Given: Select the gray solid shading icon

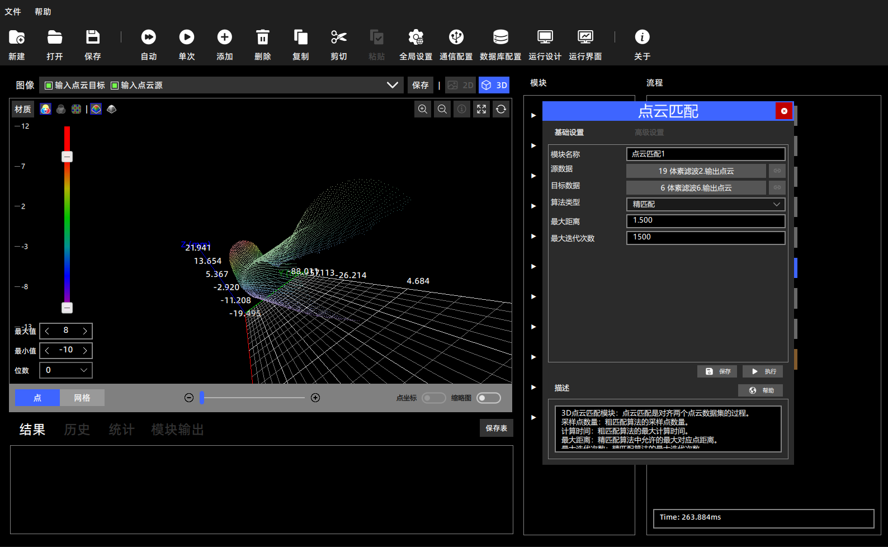Looking at the screenshot, I should [x=111, y=109].
